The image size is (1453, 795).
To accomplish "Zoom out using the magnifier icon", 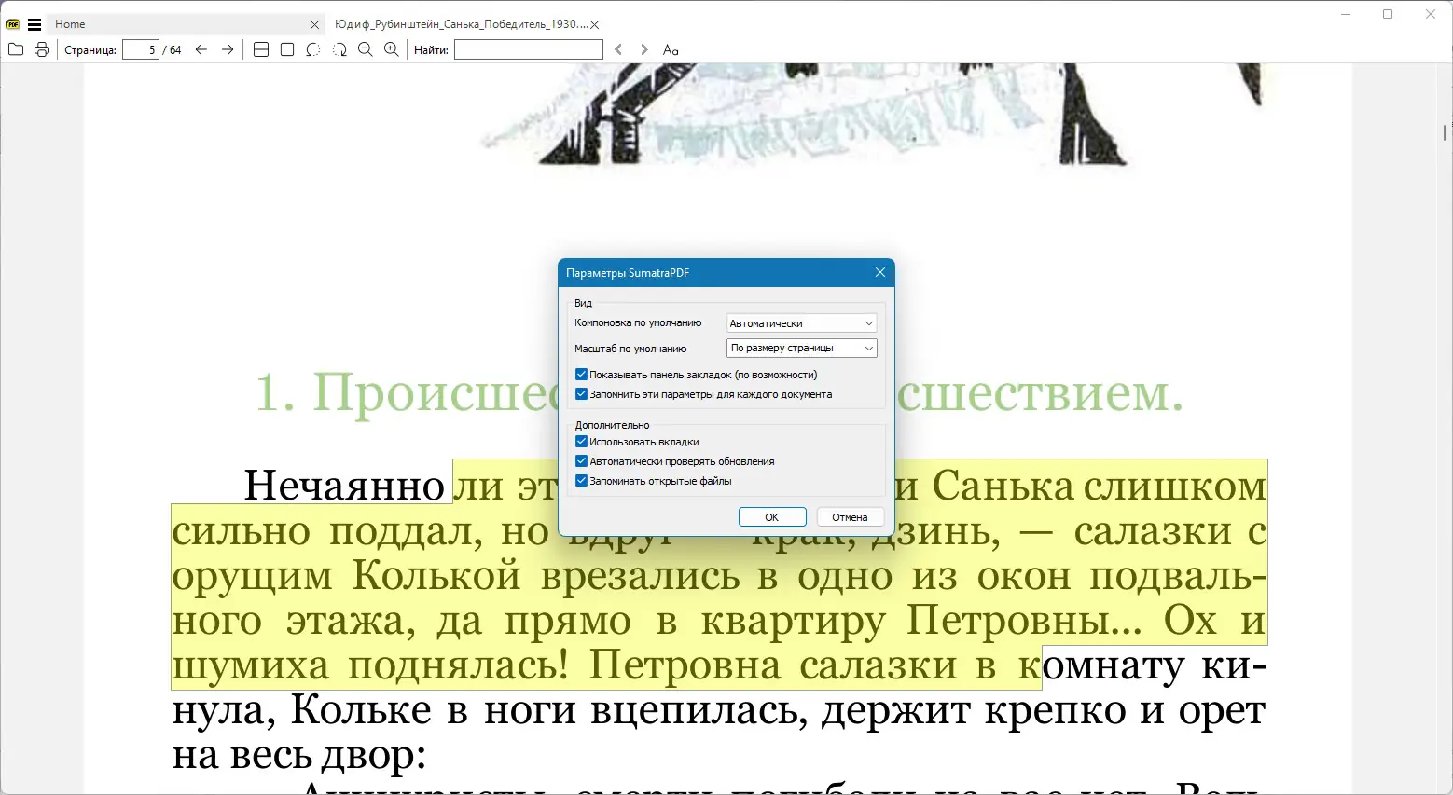I will (365, 48).
